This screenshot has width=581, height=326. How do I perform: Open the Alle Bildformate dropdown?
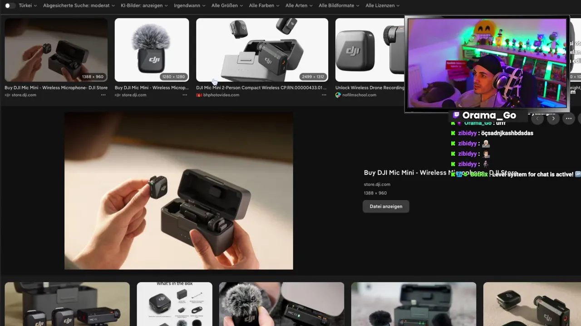click(x=339, y=5)
